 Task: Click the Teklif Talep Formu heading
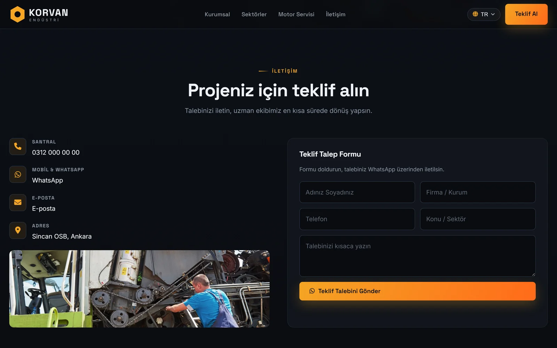tap(330, 154)
